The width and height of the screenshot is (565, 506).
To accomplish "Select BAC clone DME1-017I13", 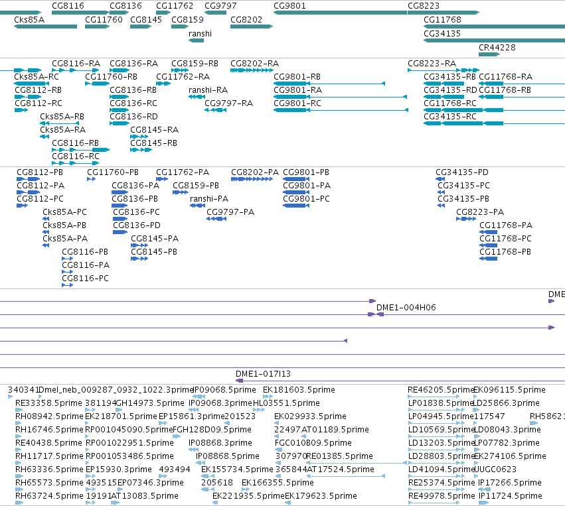I will (263, 373).
